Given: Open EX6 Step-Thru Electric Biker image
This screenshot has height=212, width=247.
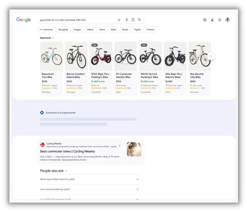Looking at the screenshot, I should tap(175, 56).
